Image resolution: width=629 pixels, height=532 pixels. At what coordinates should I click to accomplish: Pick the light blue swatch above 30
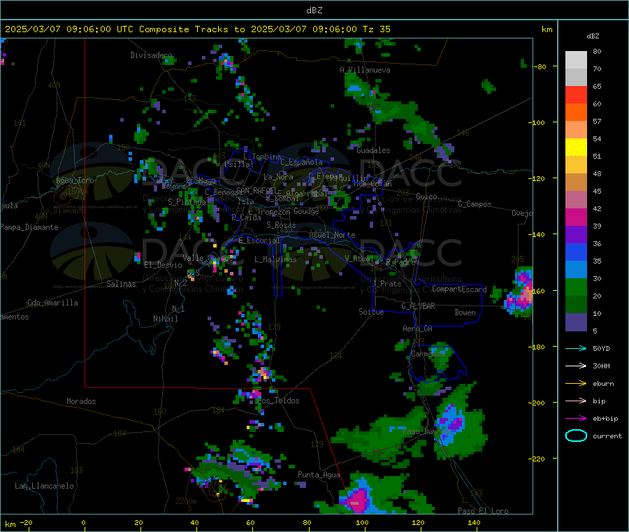pos(576,270)
